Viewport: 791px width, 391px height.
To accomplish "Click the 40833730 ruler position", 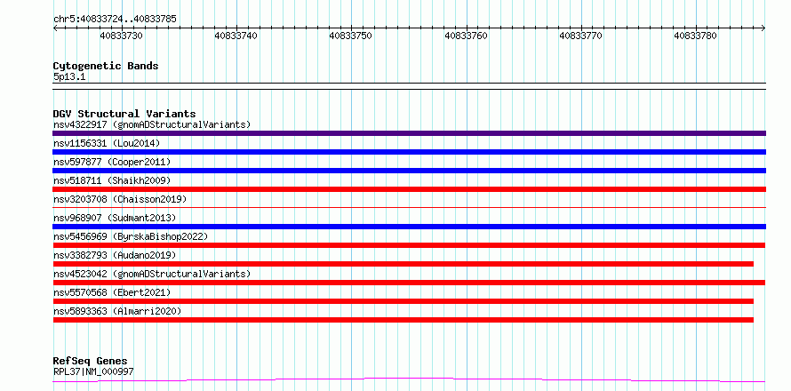I will [121, 36].
